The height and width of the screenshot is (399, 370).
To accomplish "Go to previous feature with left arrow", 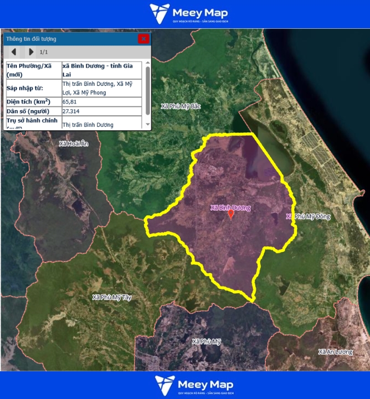I will click(14, 52).
